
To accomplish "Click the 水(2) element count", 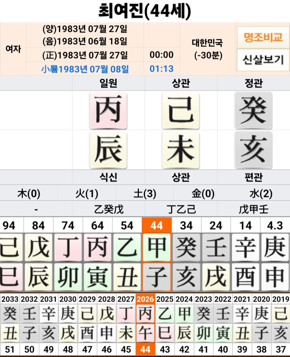I will [261, 193].
